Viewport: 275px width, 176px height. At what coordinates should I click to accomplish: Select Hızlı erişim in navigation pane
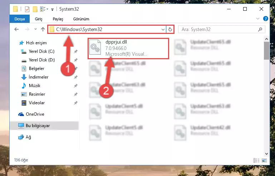tap(36, 43)
